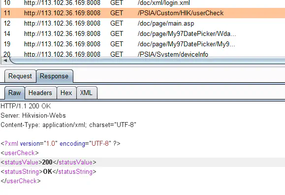Open the Request tab
Viewport: 285px width, 195px height.
click(x=20, y=76)
